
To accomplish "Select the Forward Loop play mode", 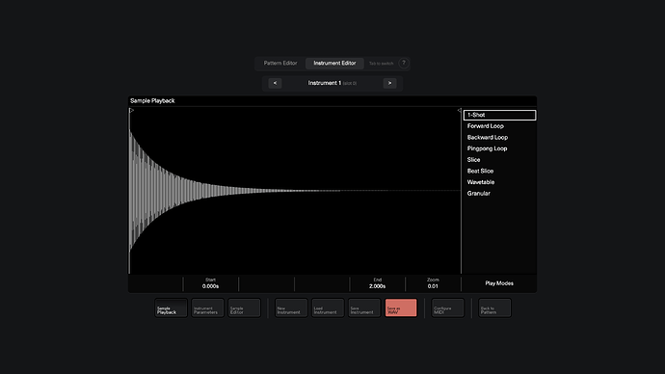I will 499,126.
